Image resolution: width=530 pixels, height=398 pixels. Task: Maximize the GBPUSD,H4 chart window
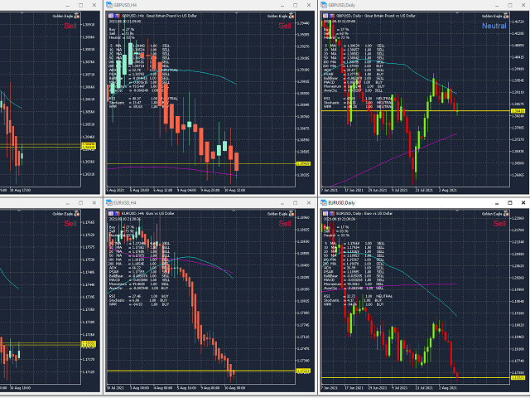pyautogui.click(x=296, y=5)
